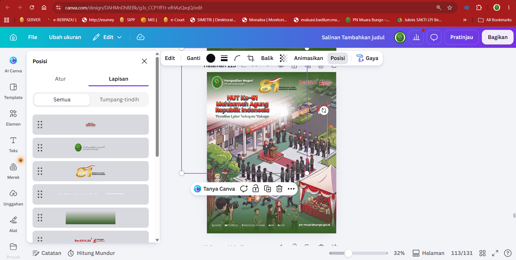Start the Hitung Mundur timer

pos(91,253)
